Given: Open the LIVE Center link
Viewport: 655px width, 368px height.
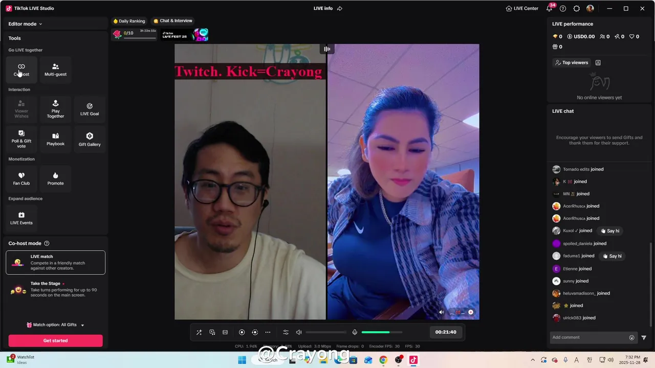Looking at the screenshot, I should [522, 9].
